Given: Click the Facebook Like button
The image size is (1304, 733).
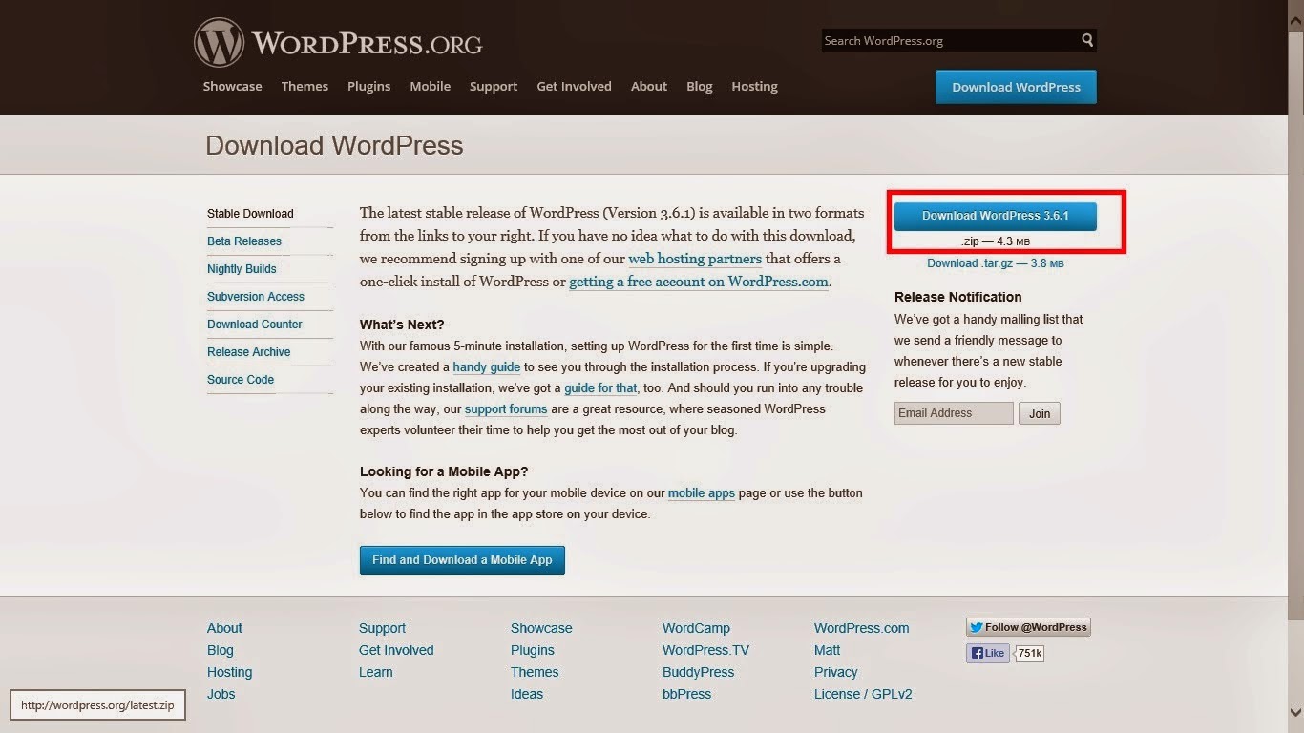Looking at the screenshot, I should click(x=987, y=653).
